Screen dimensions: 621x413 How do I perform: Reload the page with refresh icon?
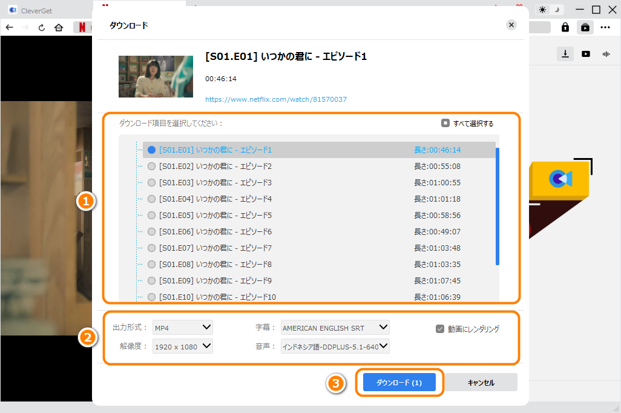[x=42, y=27]
